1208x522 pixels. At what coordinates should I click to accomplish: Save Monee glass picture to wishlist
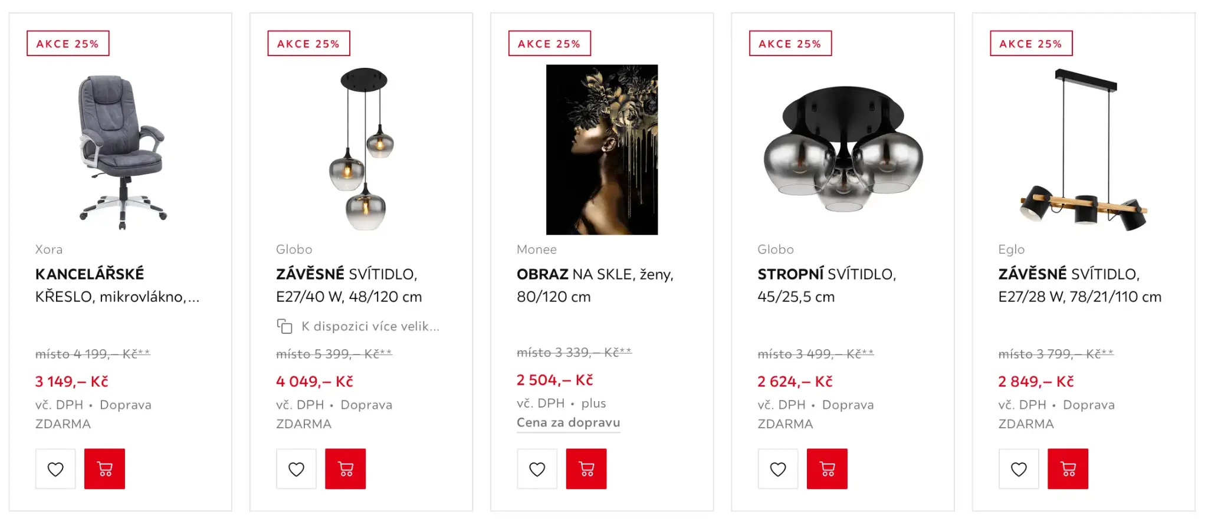[537, 469]
